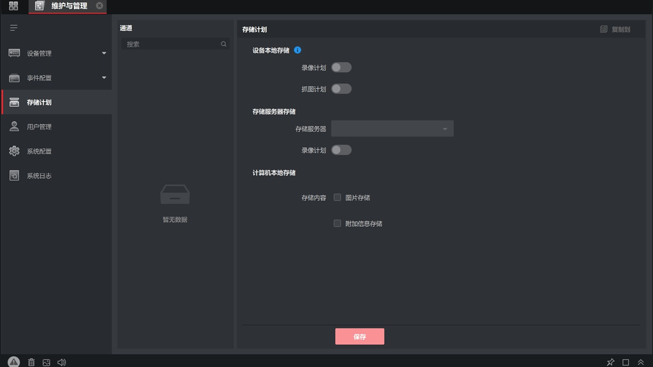
Task: Turn on the 抓图计划 switch
Action: pos(341,89)
